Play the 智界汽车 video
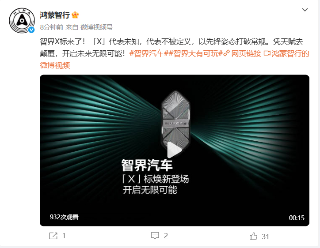 pos(174,150)
